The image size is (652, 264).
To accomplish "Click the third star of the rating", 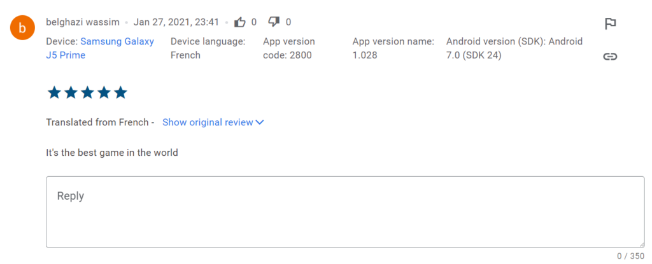I will [x=87, y=93].
